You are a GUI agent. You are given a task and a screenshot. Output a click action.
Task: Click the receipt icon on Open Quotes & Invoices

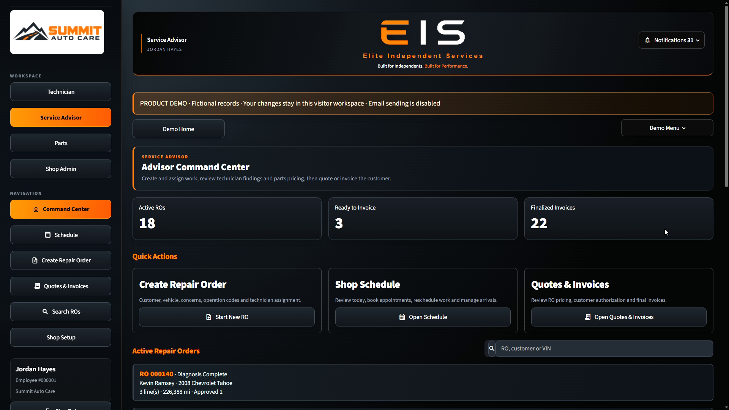[x=588, y=317]
